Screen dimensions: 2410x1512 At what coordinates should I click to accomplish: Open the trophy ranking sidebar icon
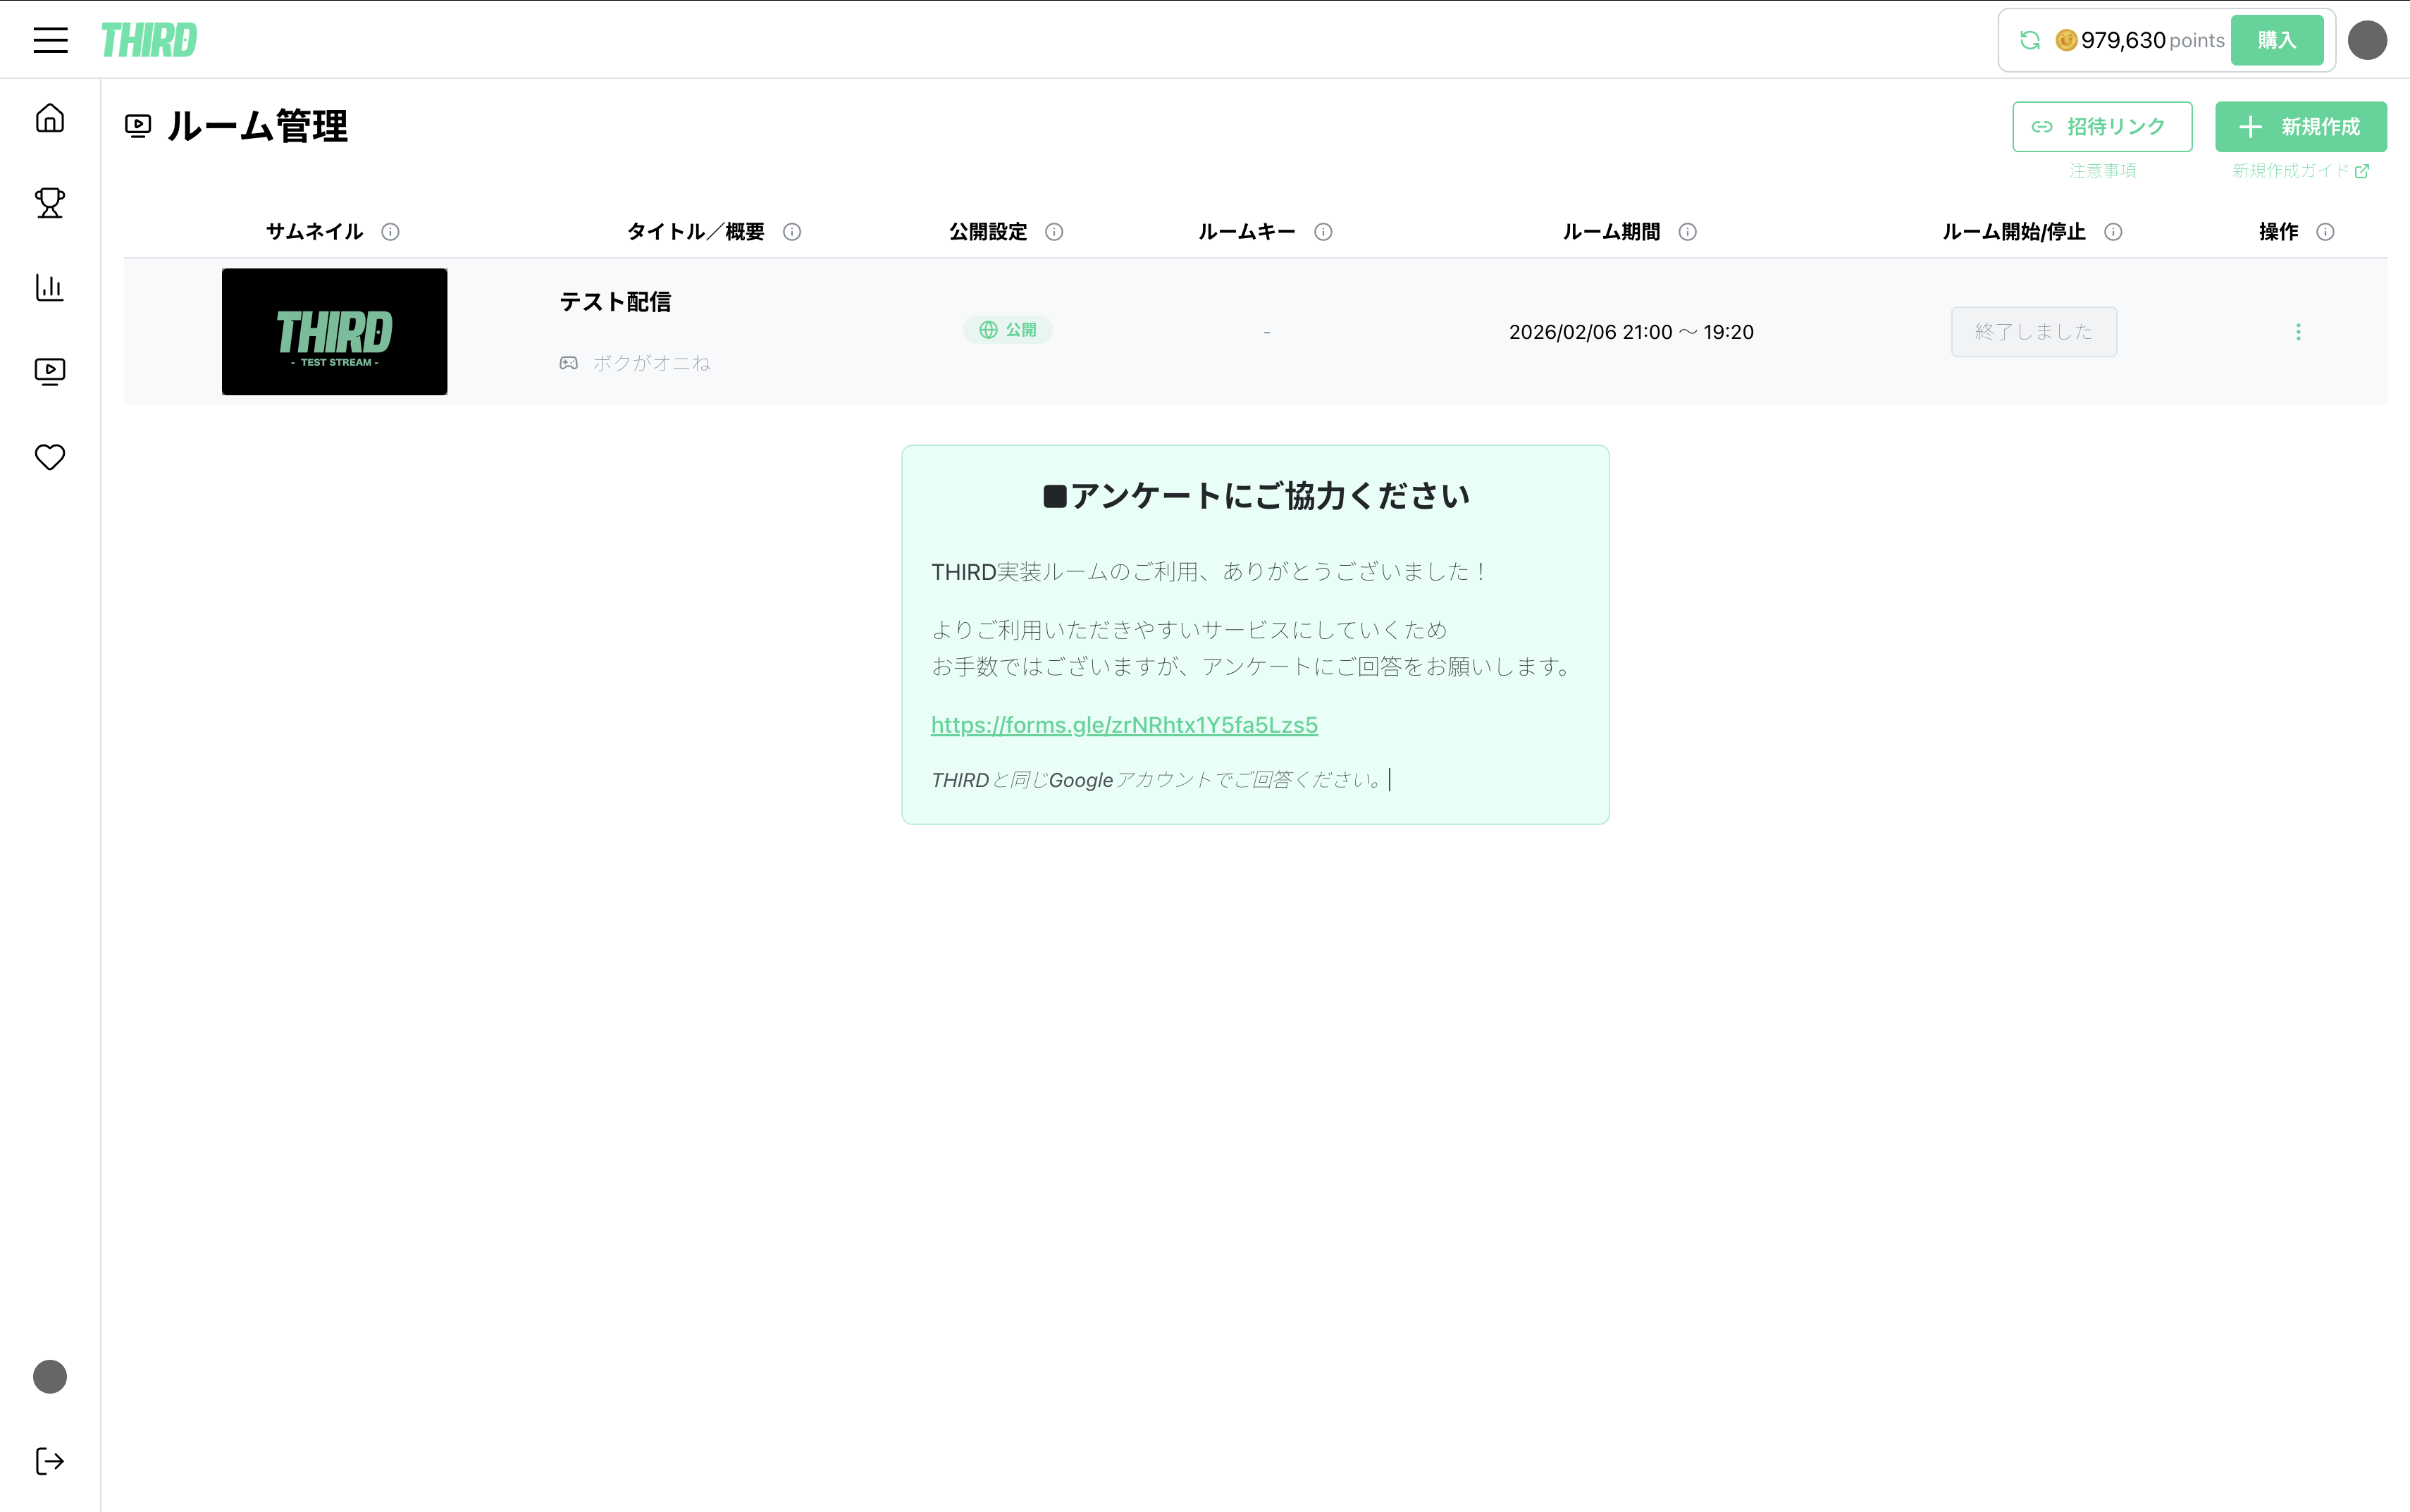[50, 203]
